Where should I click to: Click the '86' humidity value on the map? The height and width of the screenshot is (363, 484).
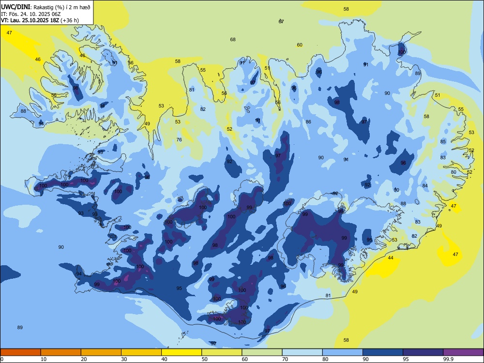308,122
